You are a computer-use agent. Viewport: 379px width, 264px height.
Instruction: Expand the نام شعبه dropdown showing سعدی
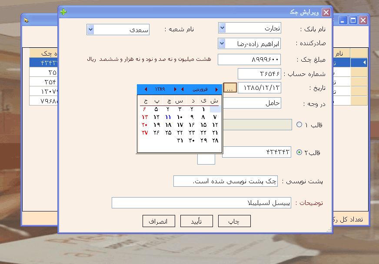[x=90, y=30]
